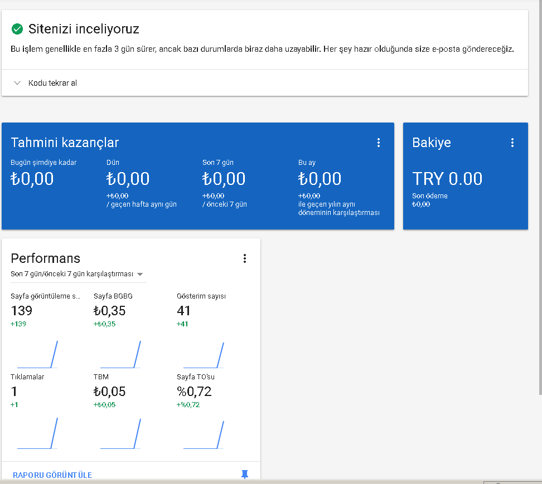542x484 pixels.
Task: Click the +139 change indicator
Action: click(x=18, y=324)
